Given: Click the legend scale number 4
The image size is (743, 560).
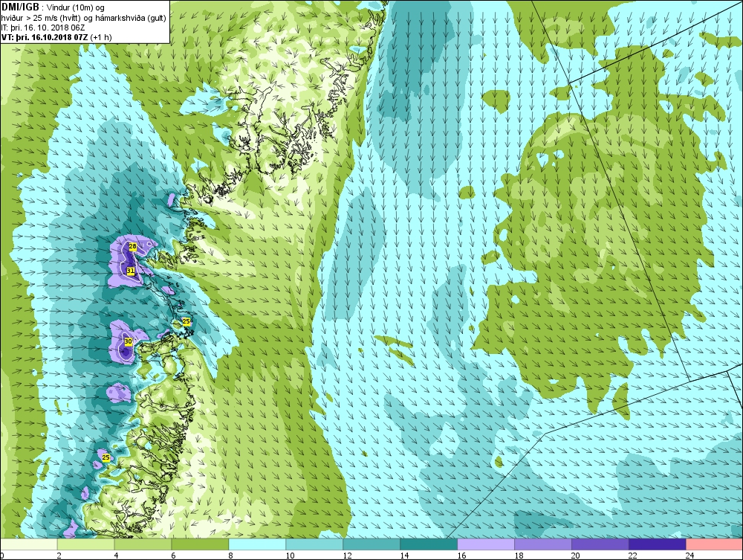Looking at the screenshot, I should pos(116,556).
